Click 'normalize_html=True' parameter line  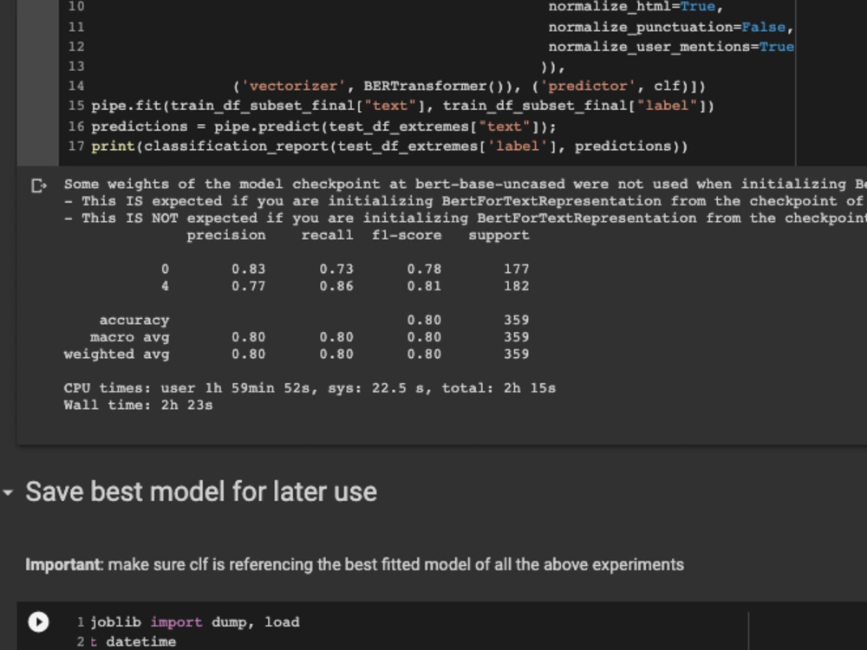pyautogui.click(x=636, y=7)
